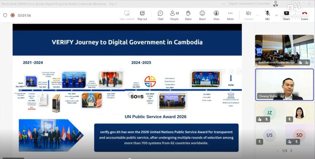Screen dimensions: 315x159
Task: Open the title bar ellipsis menu
Action: 224,4
